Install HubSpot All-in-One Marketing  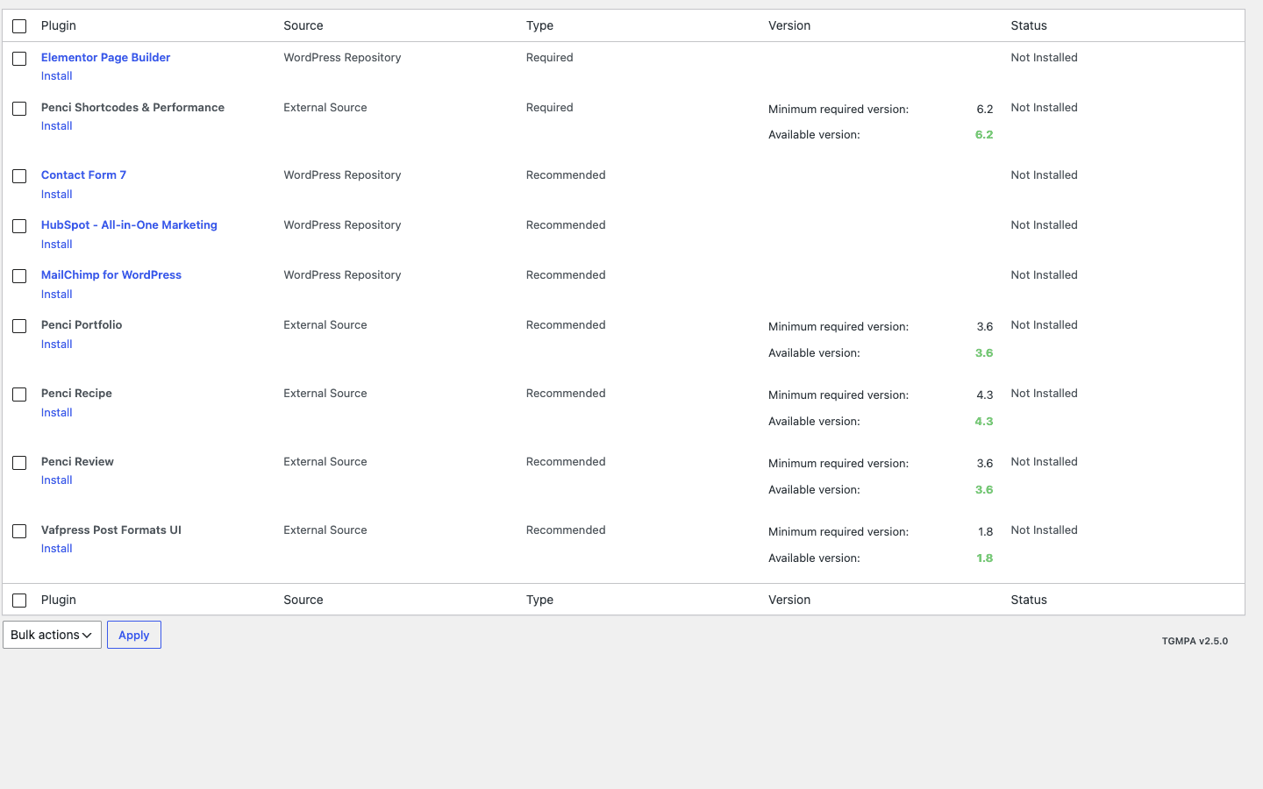point(56,245)
